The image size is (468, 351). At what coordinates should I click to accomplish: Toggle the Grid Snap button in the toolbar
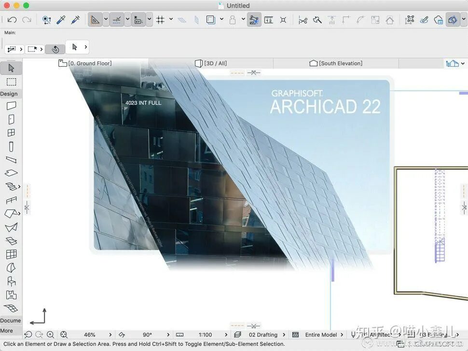pyautogui.click(x=161, y=20)
